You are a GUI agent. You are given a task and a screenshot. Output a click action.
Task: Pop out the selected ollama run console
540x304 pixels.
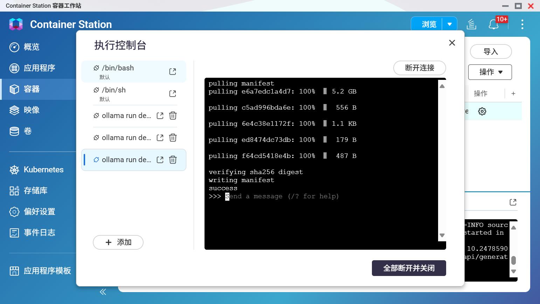(x=160, y=160)
